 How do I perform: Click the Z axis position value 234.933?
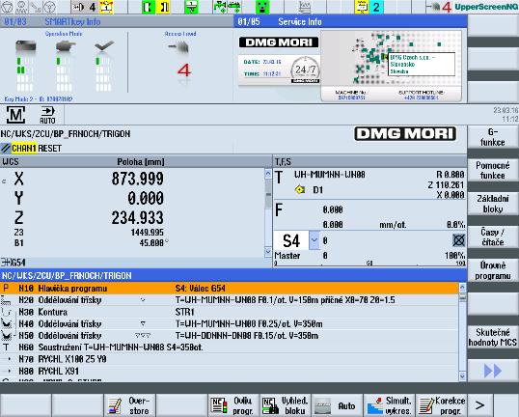coord(137,217)
